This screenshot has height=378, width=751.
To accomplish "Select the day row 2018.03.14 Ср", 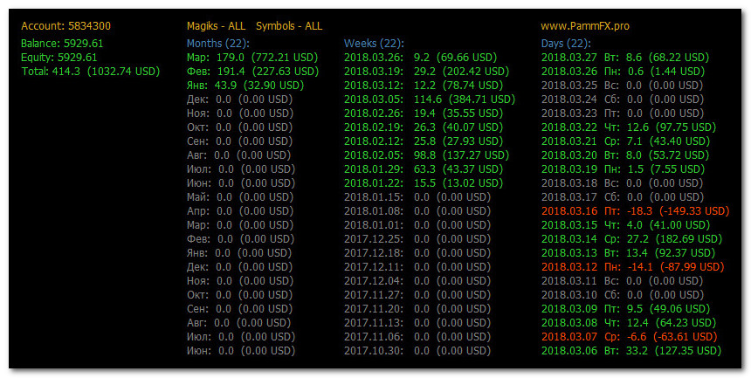I will tap(631, 238).
